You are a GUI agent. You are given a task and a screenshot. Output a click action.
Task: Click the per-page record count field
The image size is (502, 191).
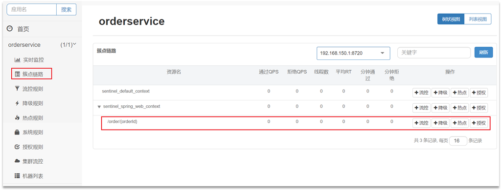(458, 141)
